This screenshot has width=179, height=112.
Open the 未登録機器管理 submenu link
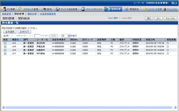pos(48,14)
